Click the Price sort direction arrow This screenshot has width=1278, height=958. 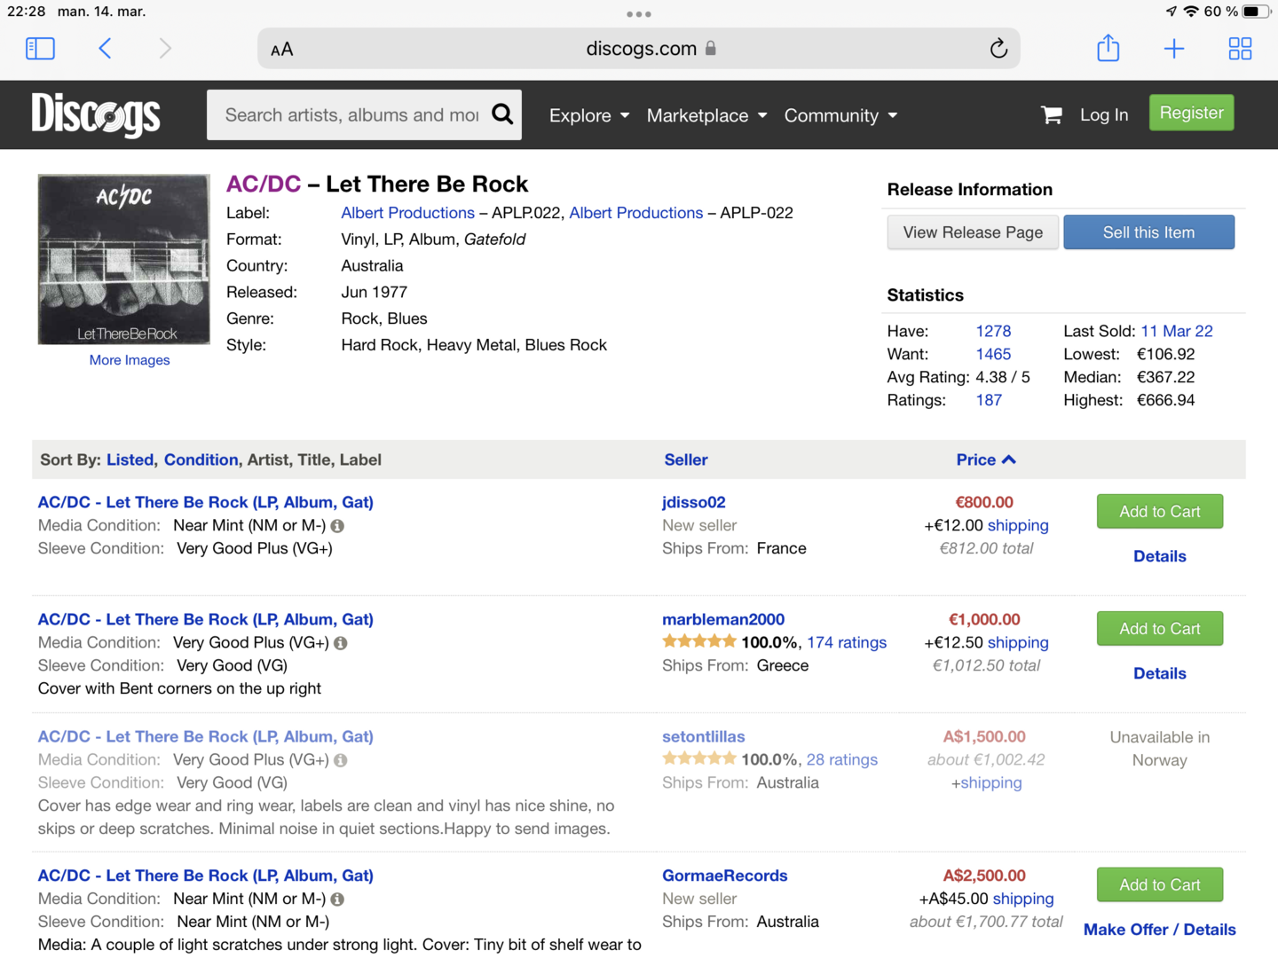click(1009, 459)
